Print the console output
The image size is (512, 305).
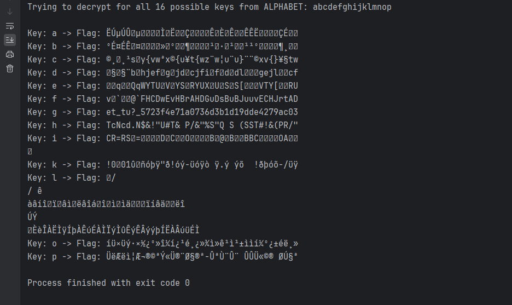(x=10, y=54)
